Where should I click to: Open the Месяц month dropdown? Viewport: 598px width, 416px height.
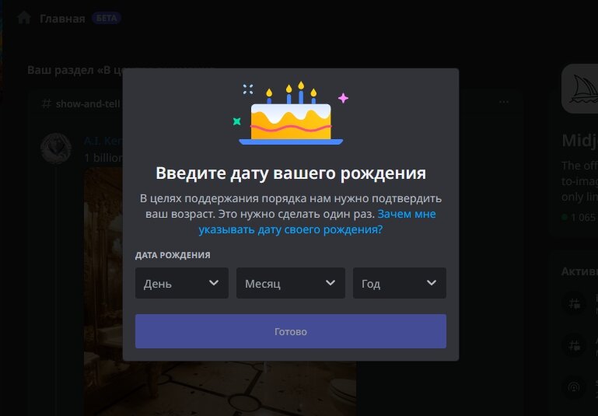[291, 283]
